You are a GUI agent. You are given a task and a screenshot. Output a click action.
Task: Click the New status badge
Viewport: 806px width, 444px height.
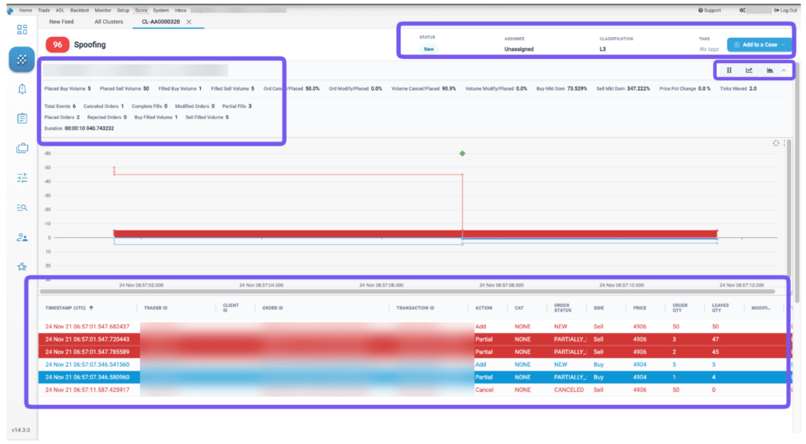pyautogui.click(x=429, y=49)
